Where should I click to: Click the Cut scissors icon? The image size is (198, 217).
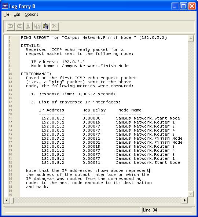pyautogui.click(x=28, y=26)
